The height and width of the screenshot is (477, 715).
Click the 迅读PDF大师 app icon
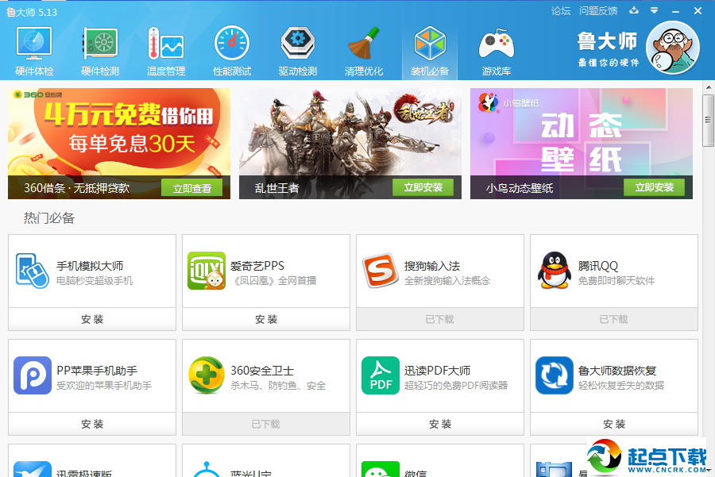coord(381,375)
